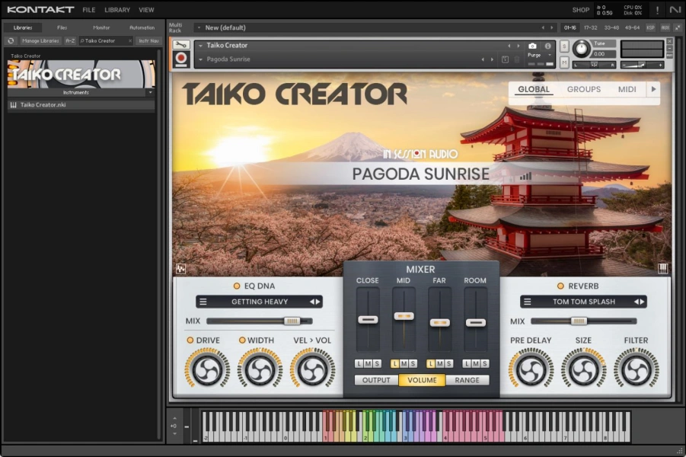This screenshot has height=457, width=686.
Task: Switch to the MIDI tab
Action: (627, 89)
